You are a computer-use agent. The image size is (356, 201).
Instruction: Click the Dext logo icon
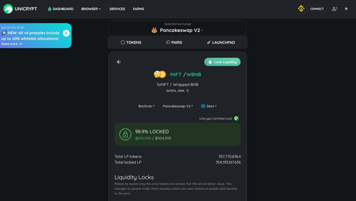[x=203, y=106]
